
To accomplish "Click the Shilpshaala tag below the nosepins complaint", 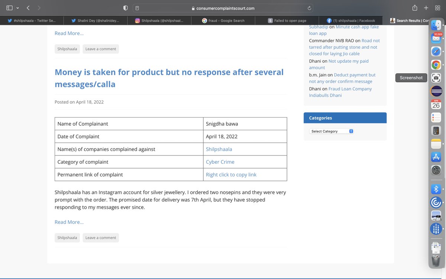I will (x=67, y=238).
